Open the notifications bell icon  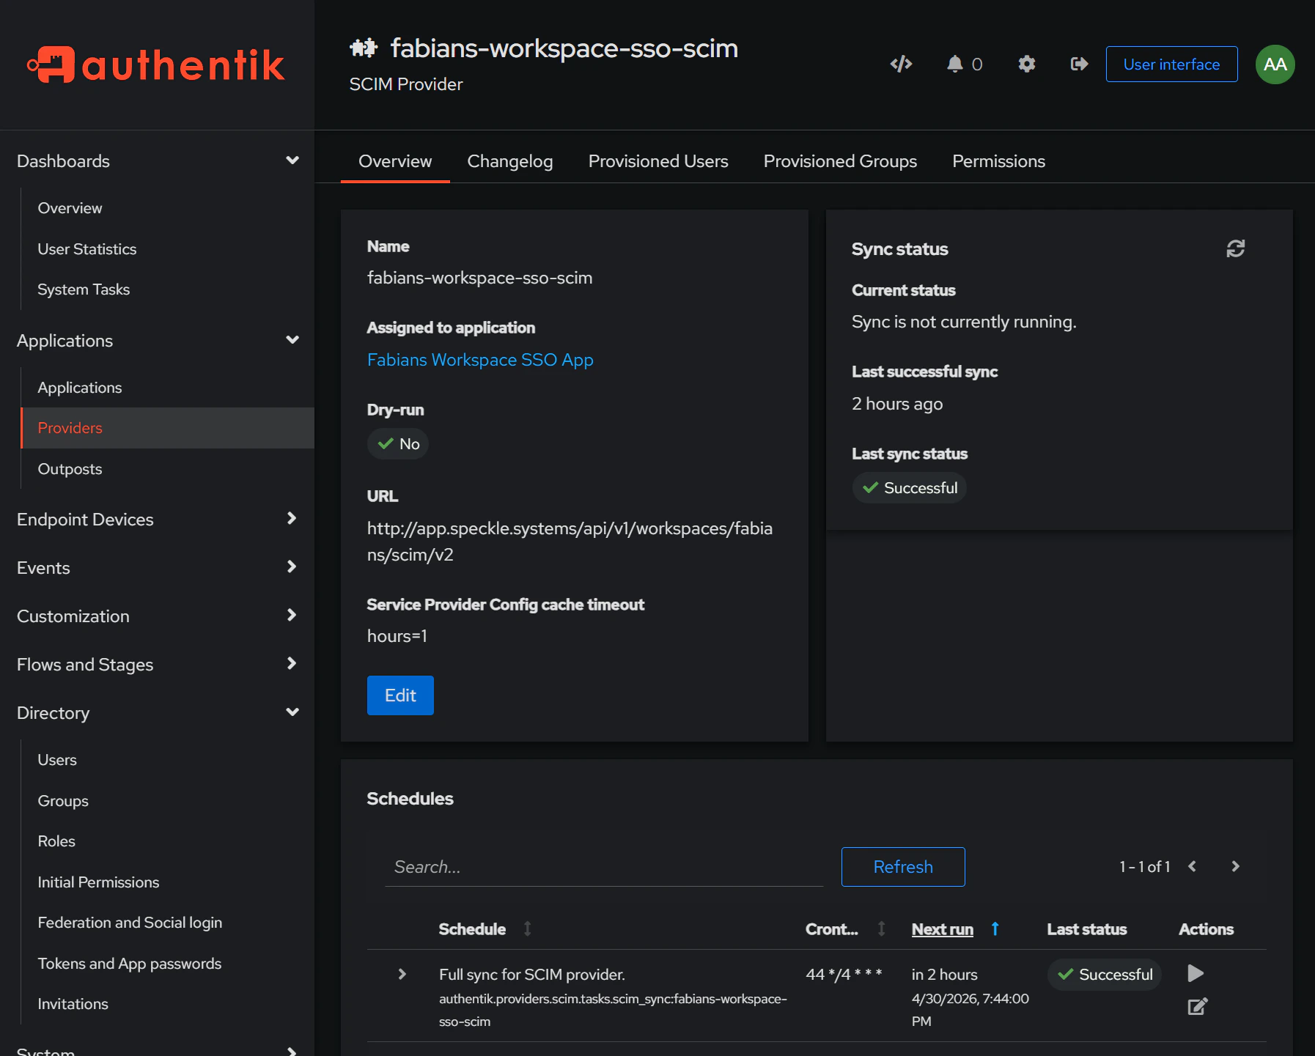(x=954, y=64)
